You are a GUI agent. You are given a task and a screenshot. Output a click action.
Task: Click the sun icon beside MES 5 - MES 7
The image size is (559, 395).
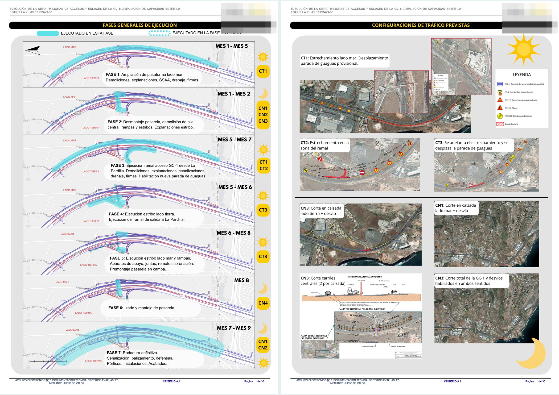(264, 149)
